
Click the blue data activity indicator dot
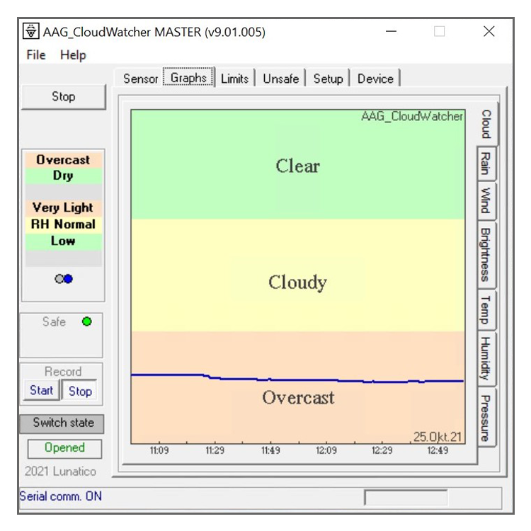pos(69,279)
